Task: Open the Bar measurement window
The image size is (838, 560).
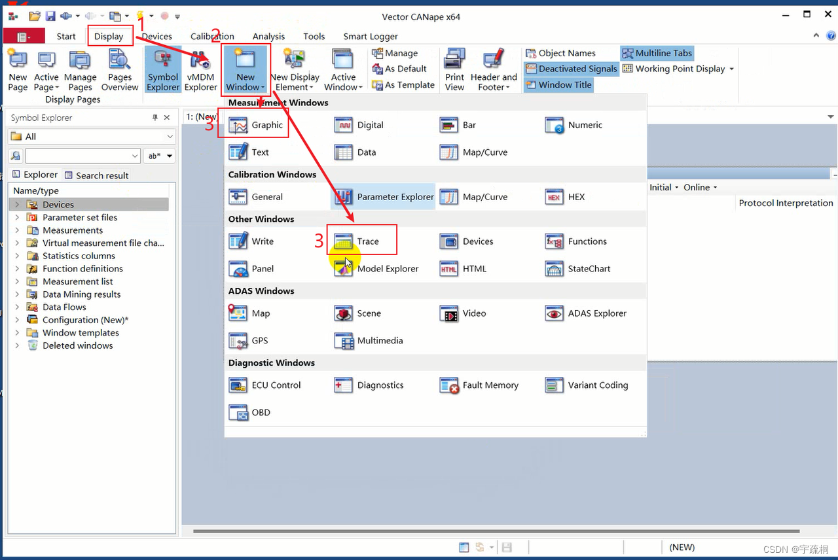Action: (458, 125)
